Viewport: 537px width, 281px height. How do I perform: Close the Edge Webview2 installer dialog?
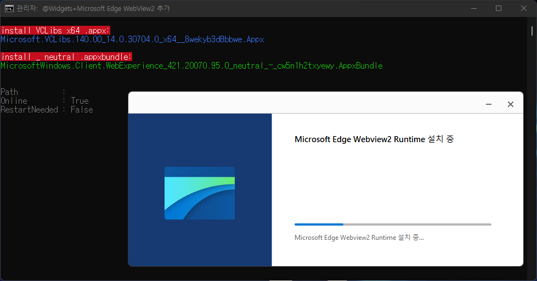(x=511, y=104)
